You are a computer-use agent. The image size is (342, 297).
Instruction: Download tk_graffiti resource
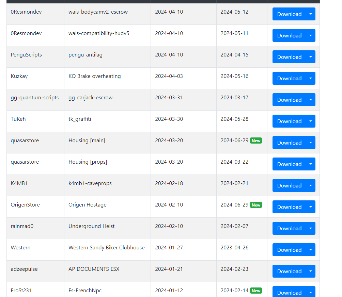289,121
